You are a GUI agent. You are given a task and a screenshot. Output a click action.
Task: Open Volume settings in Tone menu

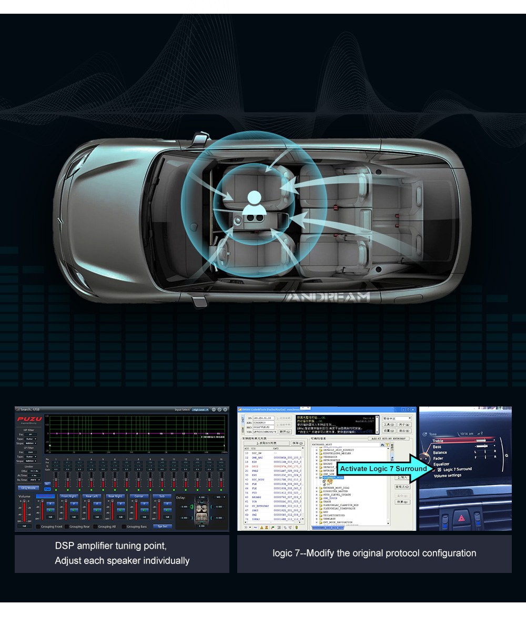[447, 476]
